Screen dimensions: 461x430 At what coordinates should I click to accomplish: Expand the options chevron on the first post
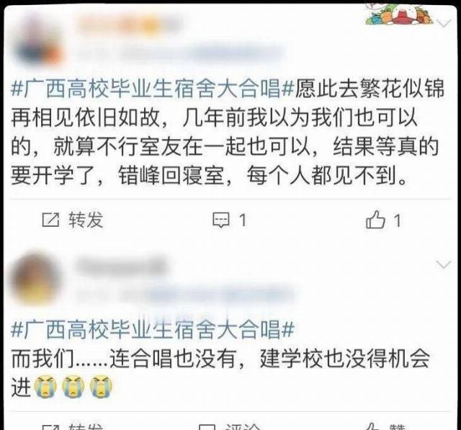(x=444, y=23)
